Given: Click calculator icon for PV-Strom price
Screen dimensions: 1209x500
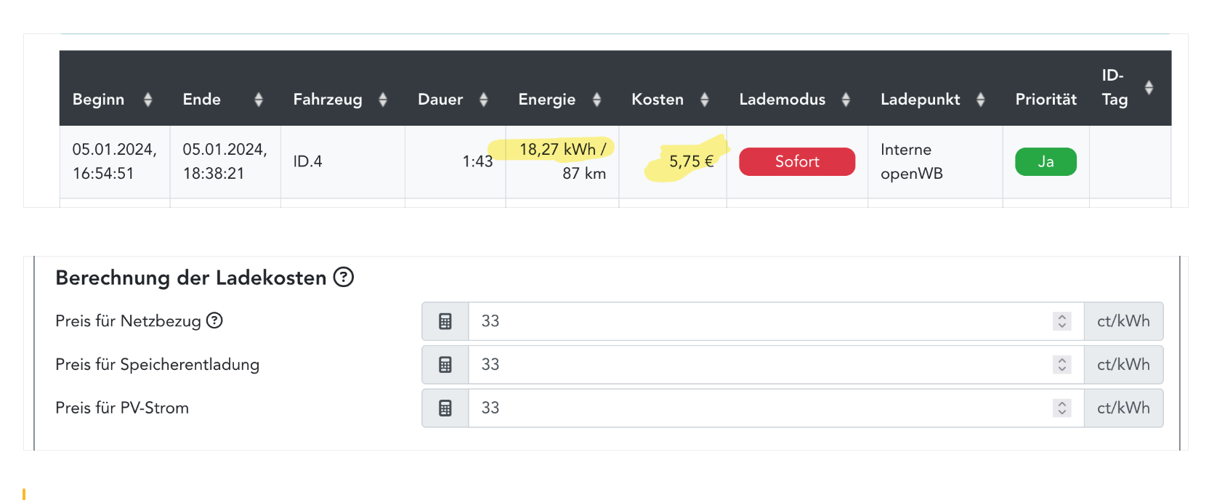Looking at the screenshot, I should tap(445, 408).
